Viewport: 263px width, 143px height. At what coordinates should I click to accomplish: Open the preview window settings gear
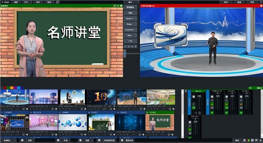point(121,6)
